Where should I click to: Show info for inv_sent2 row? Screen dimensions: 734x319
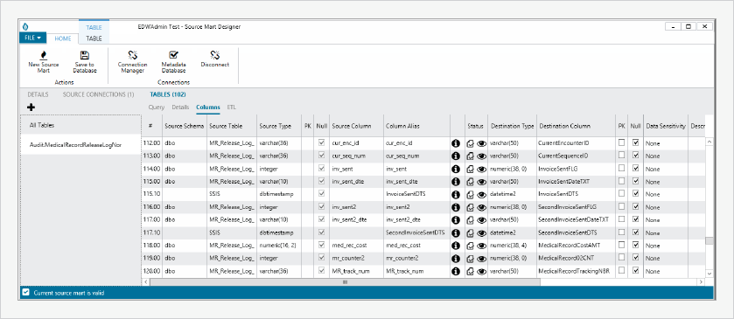456,207
